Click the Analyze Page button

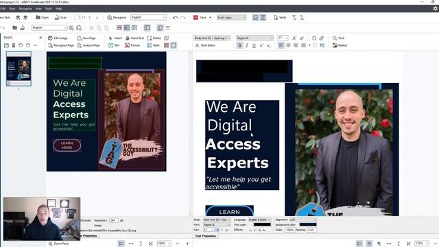(88, 45)
